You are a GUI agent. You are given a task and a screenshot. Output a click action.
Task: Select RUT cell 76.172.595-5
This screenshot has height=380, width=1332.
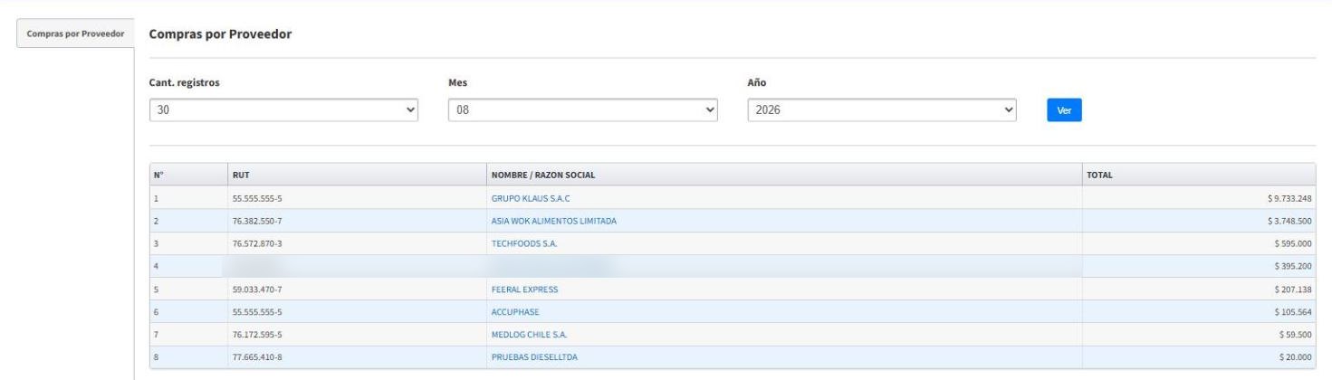355,335
